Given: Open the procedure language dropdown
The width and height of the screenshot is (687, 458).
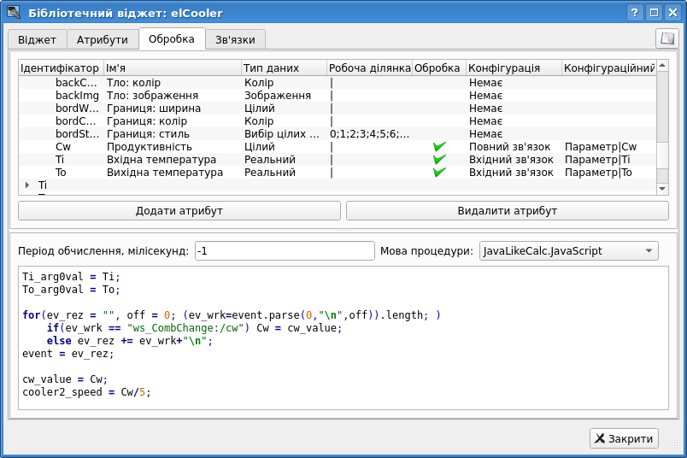Looking at the screenshot, I should click(x=569, y=251).
